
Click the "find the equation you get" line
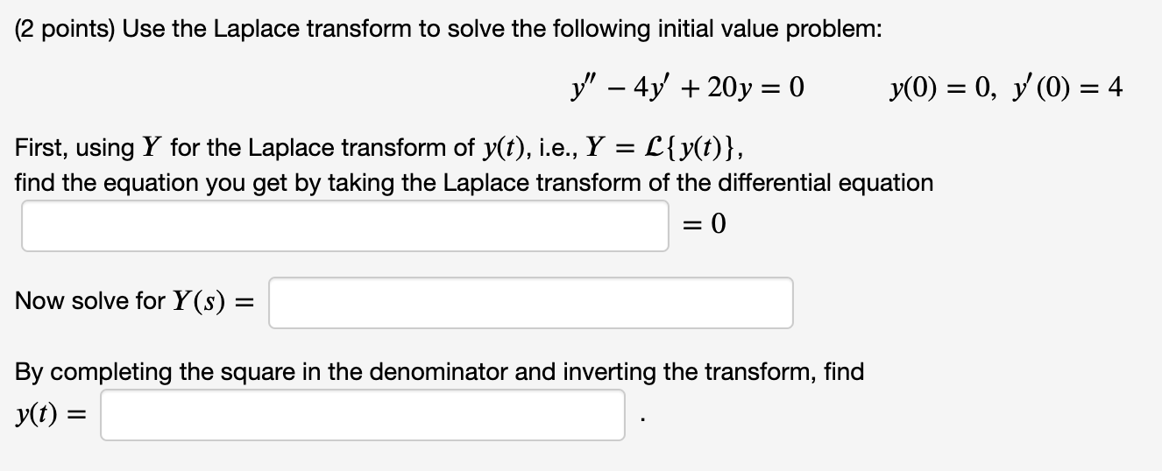click(474, 183)
